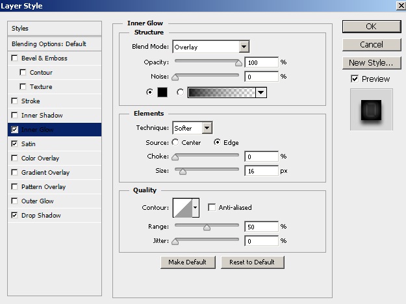Image resolution: width=406 pixels, height=304 pixels.
Task: Choose the gradient radio button option
Action: 180,92
